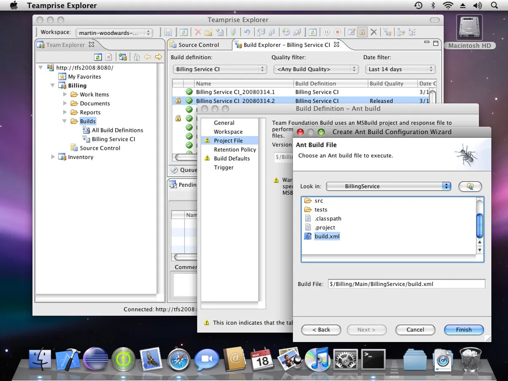Screen dimensions: 508x381
Task: Click the Time Machine menu bar icon
Action: [x=418, y=6]
